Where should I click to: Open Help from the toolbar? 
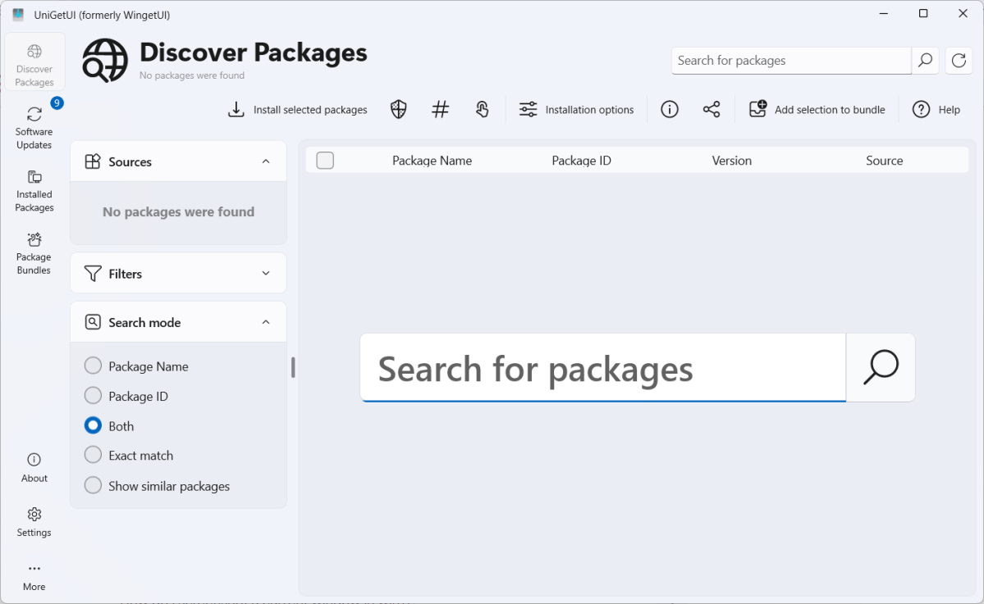(x=936, y=110)
